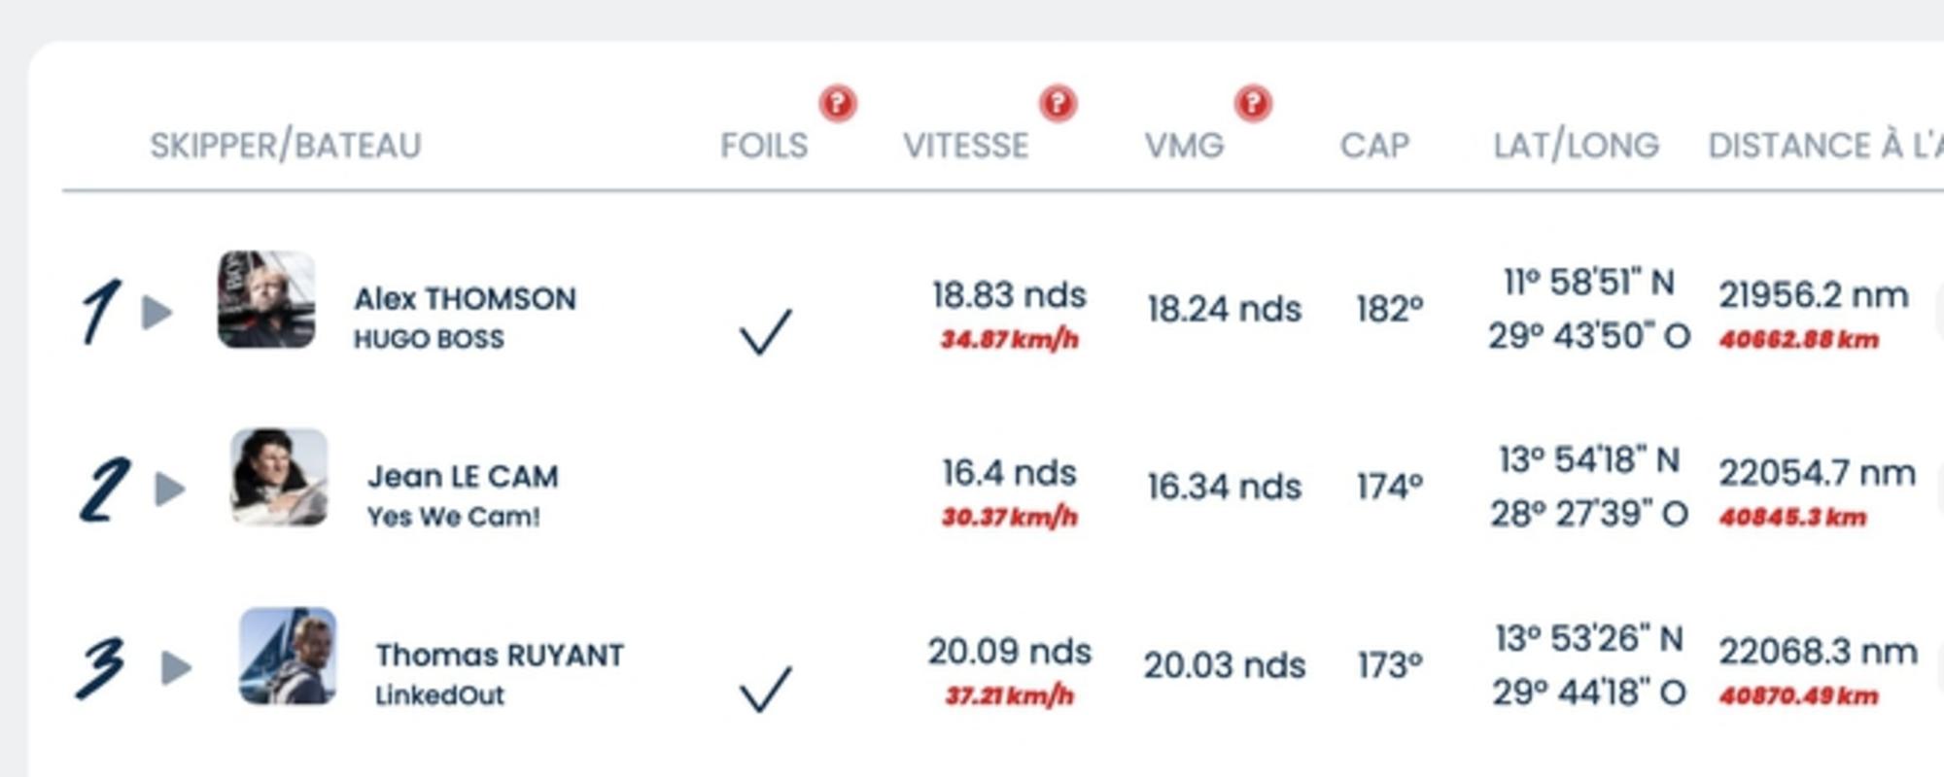The width and height of the screenshot is (1944, 777).
Task: Open the VMG help question icon
Action: coord(1253,103)
